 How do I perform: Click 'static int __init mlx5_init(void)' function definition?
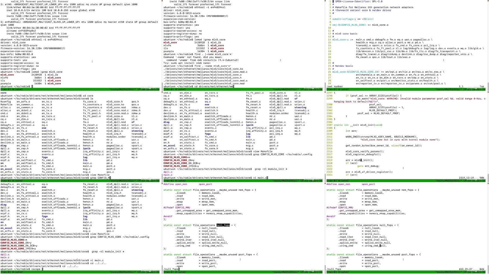358,125
